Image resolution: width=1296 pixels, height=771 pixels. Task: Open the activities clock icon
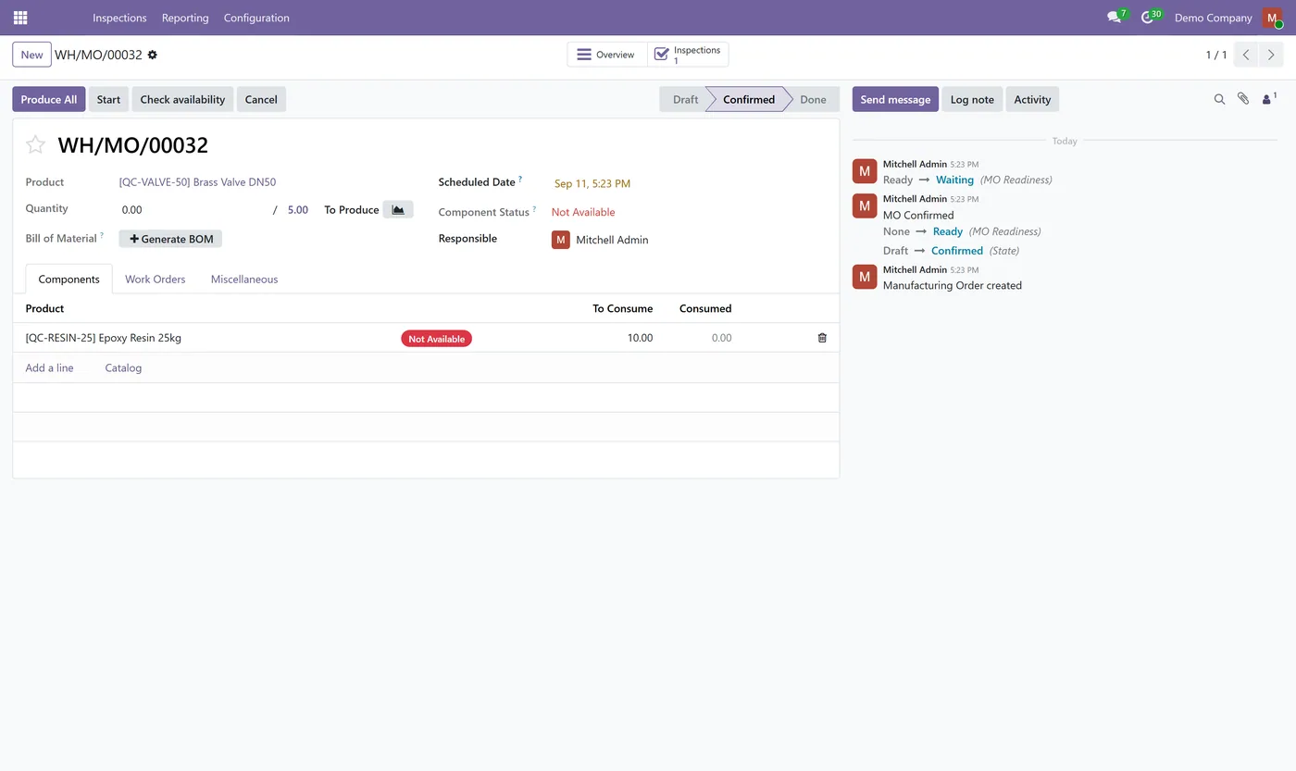point(1148,18)
